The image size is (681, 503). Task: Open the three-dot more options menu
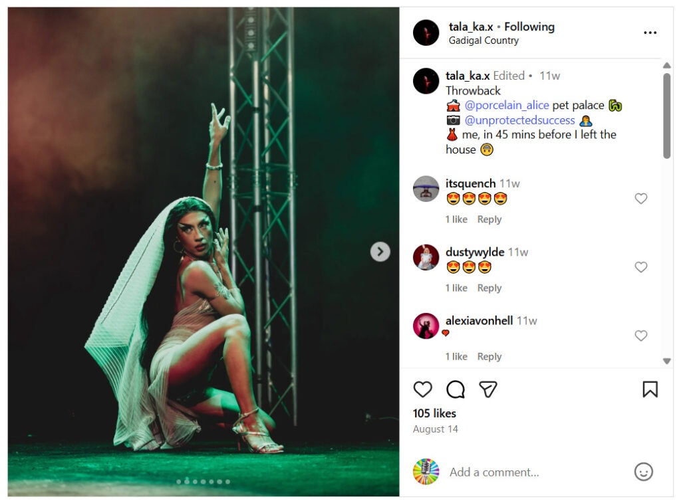[x=650, y=33]
